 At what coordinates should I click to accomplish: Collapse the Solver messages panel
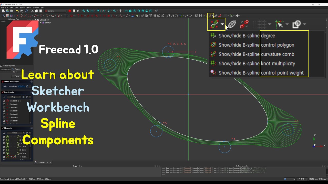click(x=32, y=82)
